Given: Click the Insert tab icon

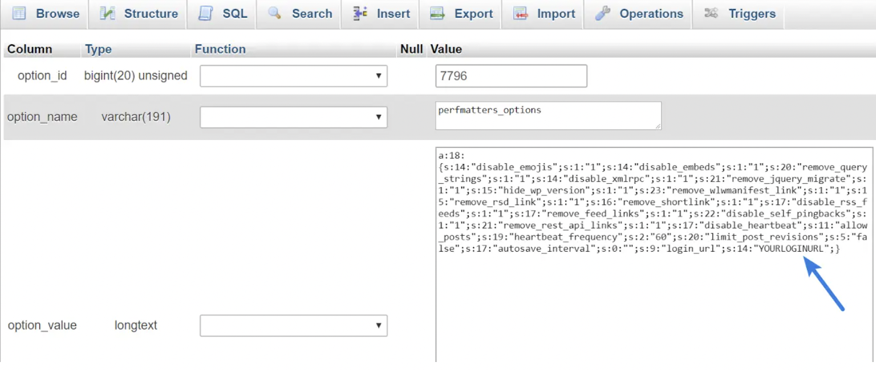Looking at the screenshot, I should point(360,13).
